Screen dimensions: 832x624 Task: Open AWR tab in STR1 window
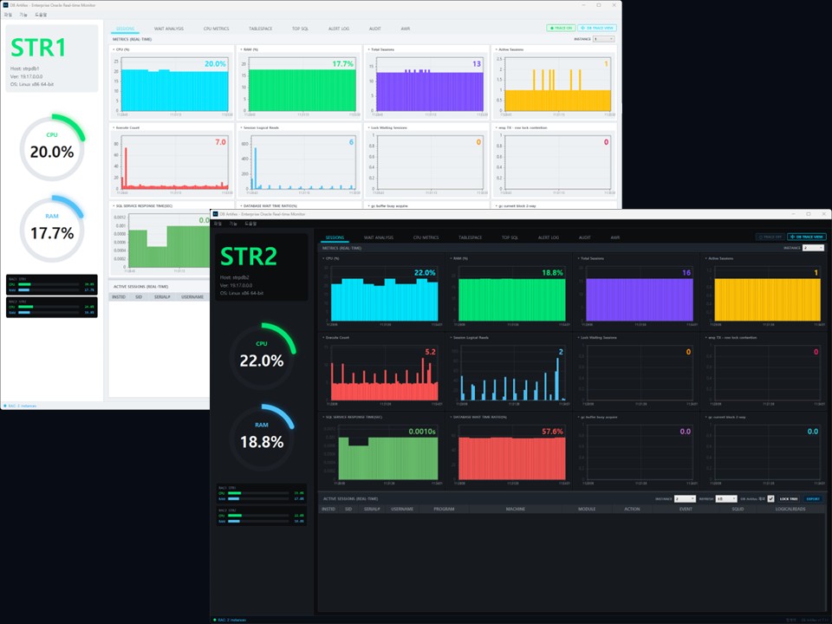pyautogui.click(x=406, y=29)
